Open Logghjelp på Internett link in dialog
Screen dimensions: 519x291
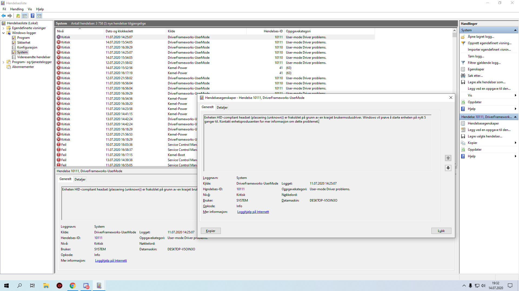253,212
